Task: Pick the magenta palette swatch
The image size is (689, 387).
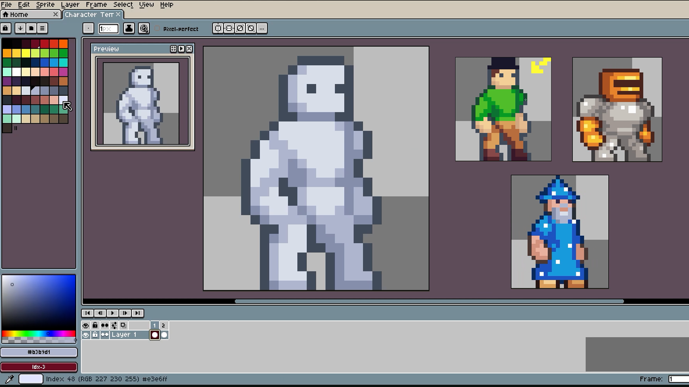Action: (x=63, y=72)
